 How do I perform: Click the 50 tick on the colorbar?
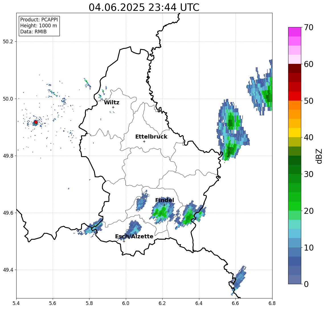point(308,101)
